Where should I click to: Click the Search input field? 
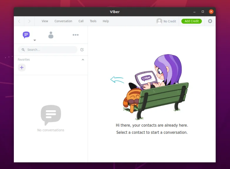click(x=48, y=50)
